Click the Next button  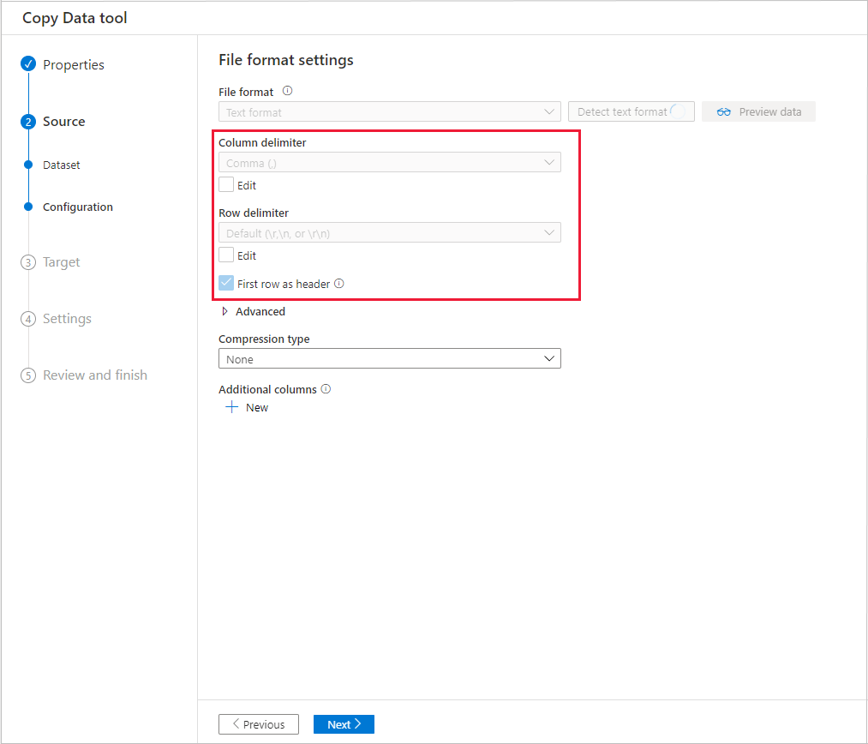pos(343,723)
